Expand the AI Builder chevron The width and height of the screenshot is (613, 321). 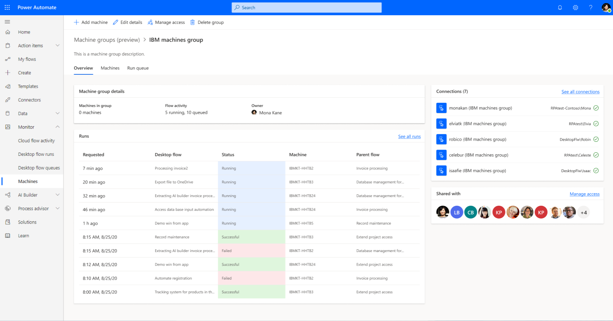point(58,195)
